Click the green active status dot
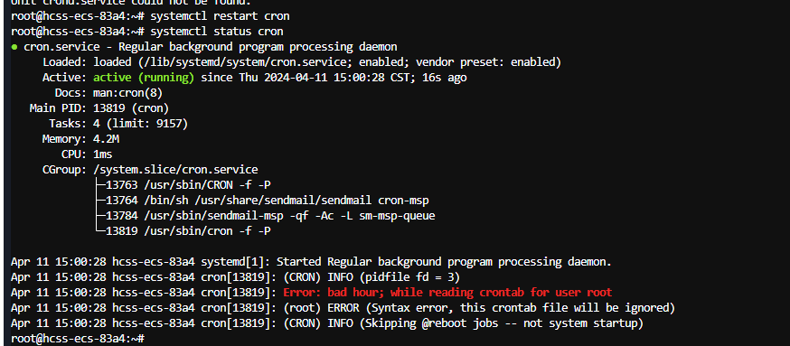Screen dimensions: 790x346 (x=14, y=47)
